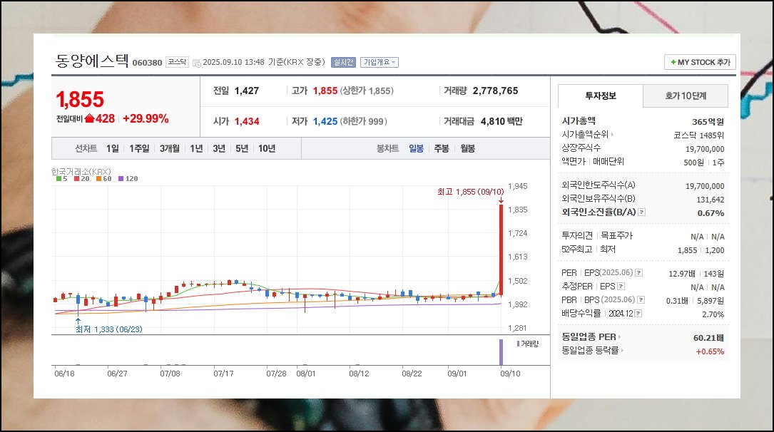Open the 동일업종 등락률 link
Viewport: 774px width, 432px height.
click(x=592, y=350)
